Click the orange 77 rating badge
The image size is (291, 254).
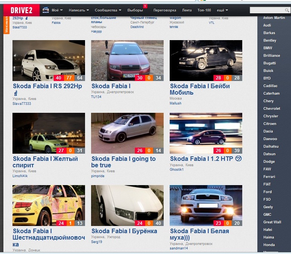pyautogui.click(x=69, y=78)
